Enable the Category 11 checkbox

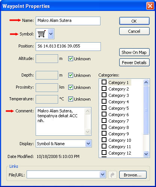click(x=104, y=146)
